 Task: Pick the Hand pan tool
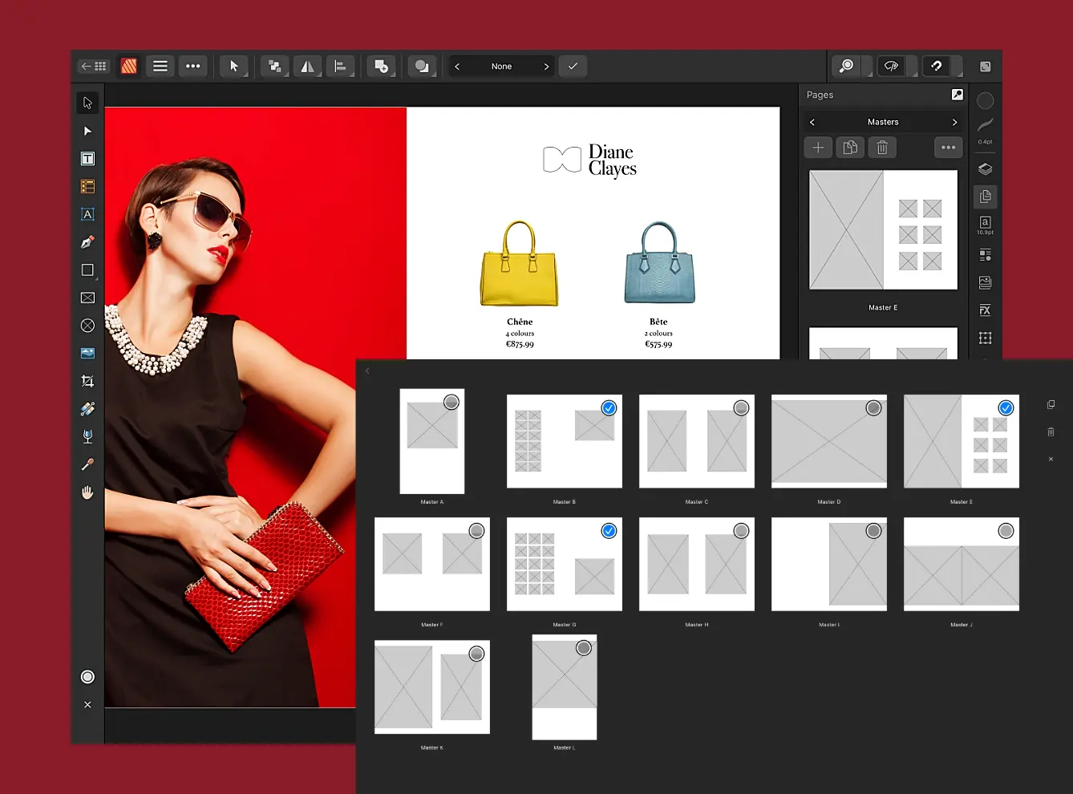pos(87,492)
